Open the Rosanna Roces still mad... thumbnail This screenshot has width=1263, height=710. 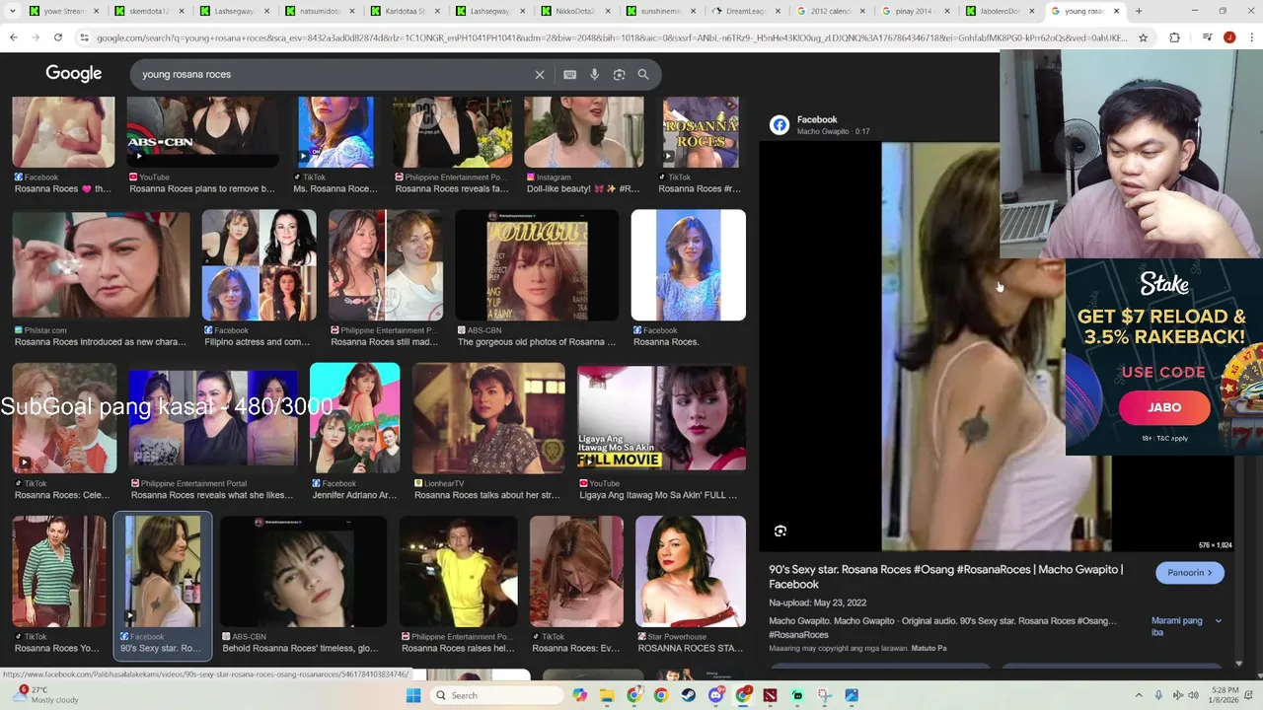coord(385,264)
